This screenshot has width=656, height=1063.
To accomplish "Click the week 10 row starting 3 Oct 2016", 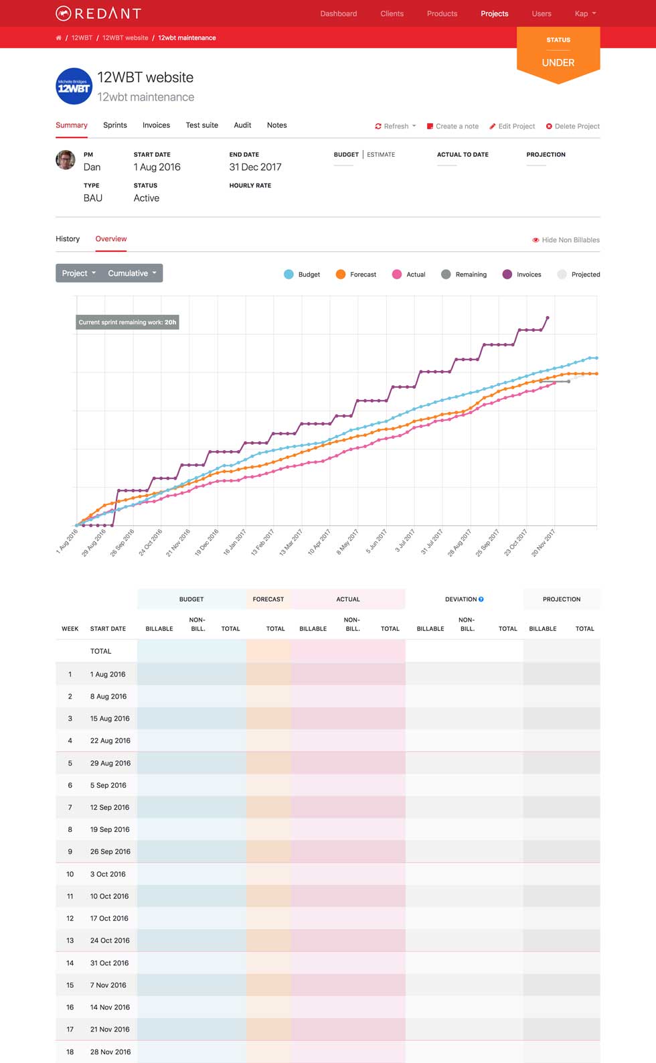I will (x=108, y=874).
